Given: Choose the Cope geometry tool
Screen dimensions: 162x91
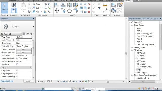Looking at the screenshot, I should tap(36, 4).
